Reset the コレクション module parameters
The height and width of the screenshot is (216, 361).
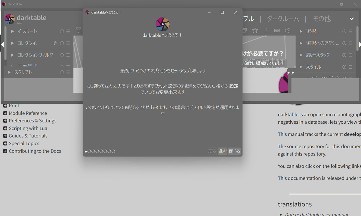click(62, 43)
